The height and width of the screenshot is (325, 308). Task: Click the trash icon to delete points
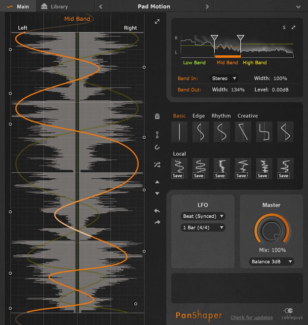(x=157, y=116)
